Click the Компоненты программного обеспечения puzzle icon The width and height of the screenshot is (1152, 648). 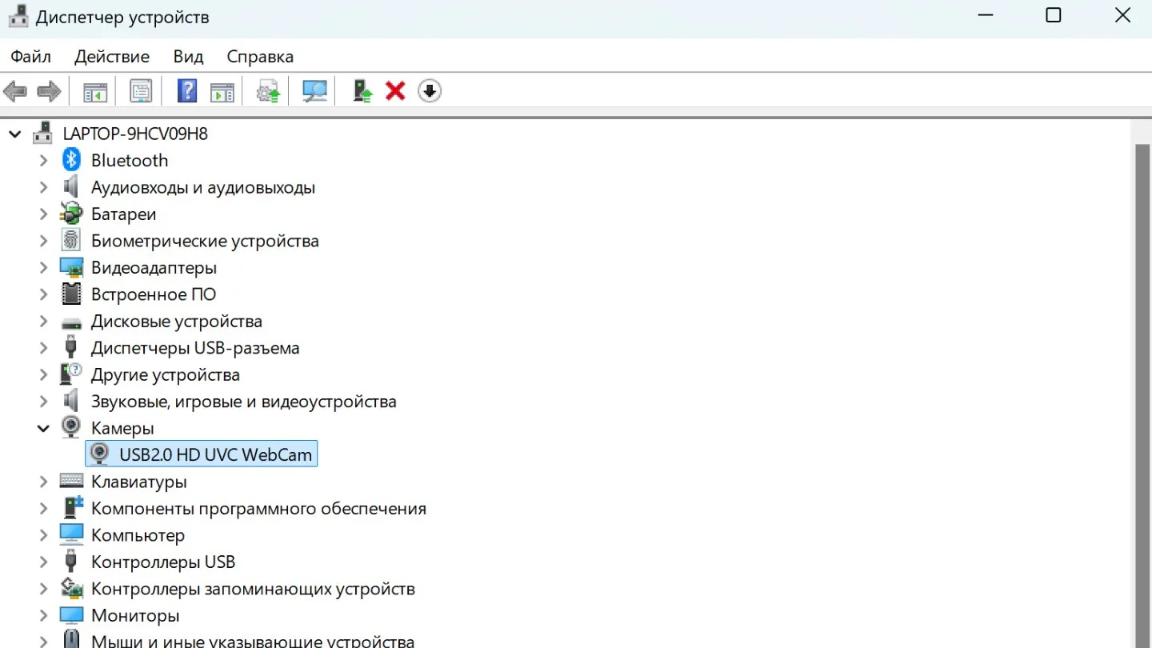click(74, 508)
